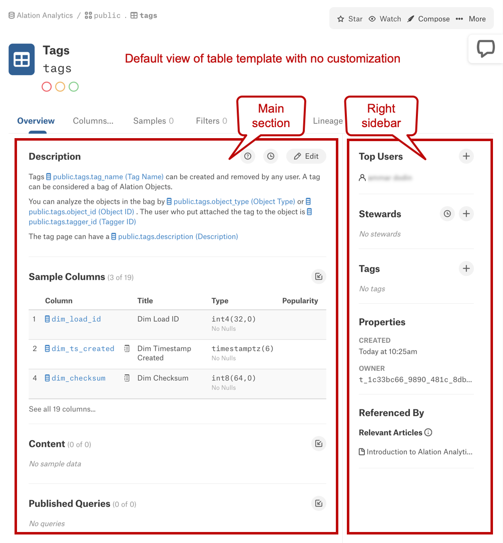Click Today at 10:25am created value
Viewport: 503px width, 543px height.
[x=388, y=351]
